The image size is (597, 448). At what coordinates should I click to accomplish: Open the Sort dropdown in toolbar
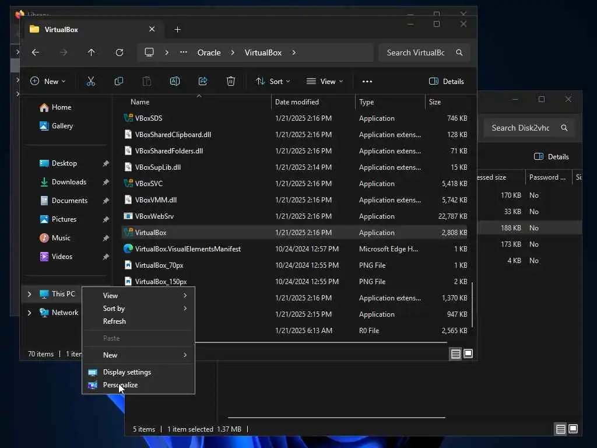[x=273, y=81]
